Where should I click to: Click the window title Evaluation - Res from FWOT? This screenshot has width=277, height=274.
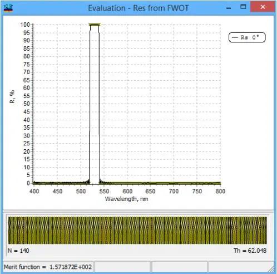tap(138, 8)
